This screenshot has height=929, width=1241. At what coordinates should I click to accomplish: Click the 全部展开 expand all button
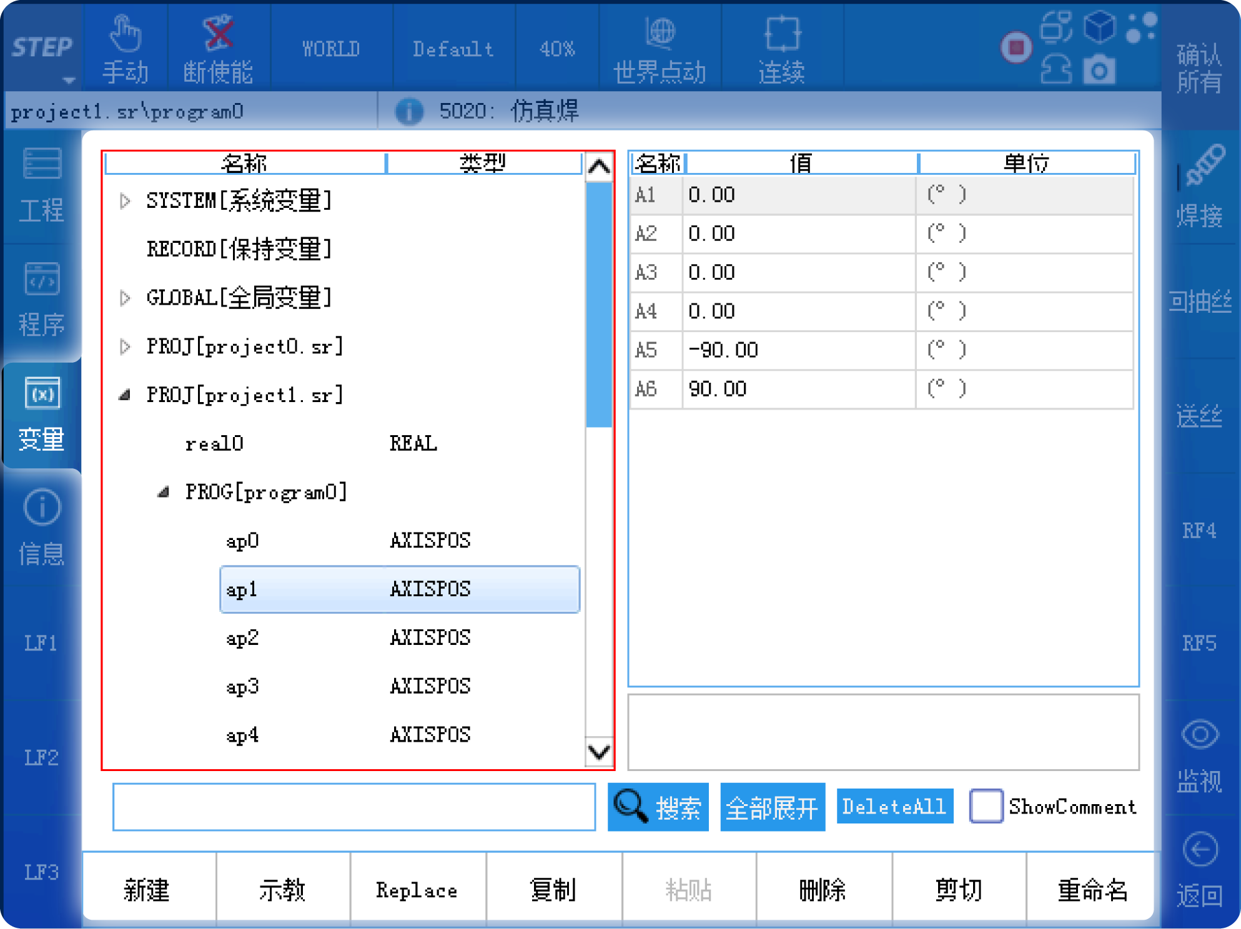[x=773, y=807]
